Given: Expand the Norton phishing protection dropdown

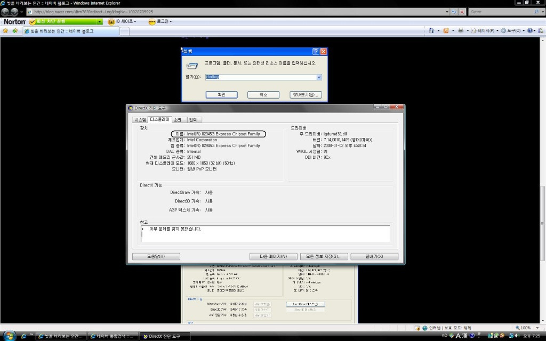Looking at the screenshot, I should (x=100, y=21).
